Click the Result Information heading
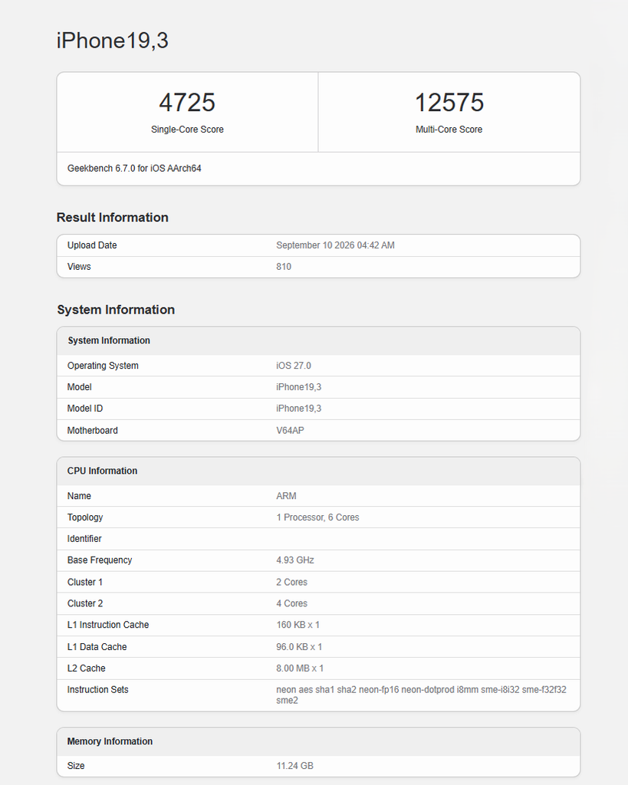628x785 pixels. pyautogui.click(x=112, y=217)
